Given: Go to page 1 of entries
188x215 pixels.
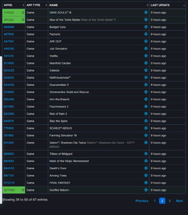Looking at the screenshot, I should [x=155, y=201].
